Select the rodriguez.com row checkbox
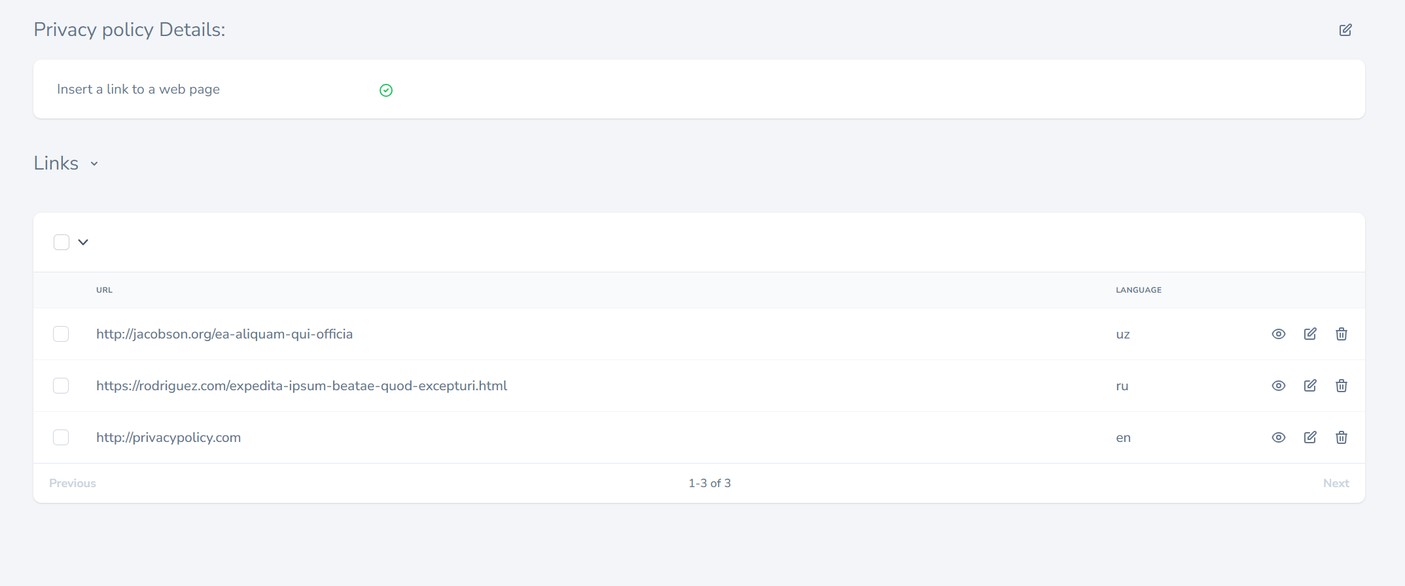 tap(61, 386)
